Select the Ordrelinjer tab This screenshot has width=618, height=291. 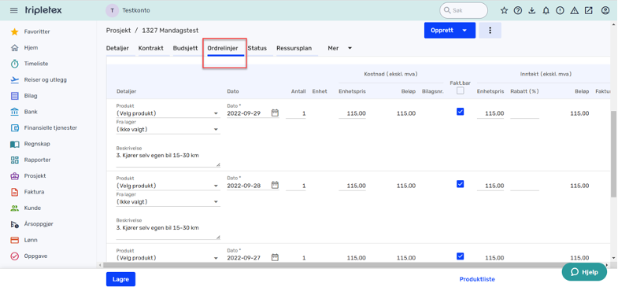(x=223, y=49)
